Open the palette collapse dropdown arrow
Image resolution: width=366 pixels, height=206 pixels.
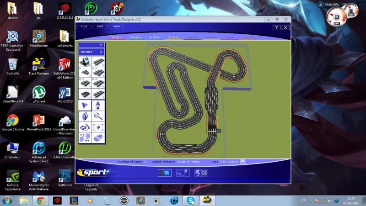coord(102,45)
